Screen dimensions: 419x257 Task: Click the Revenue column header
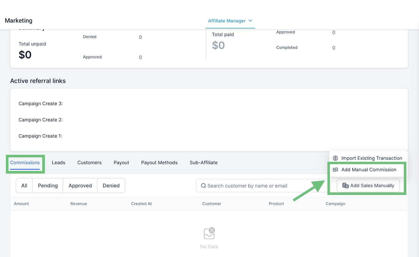[79, 204]
